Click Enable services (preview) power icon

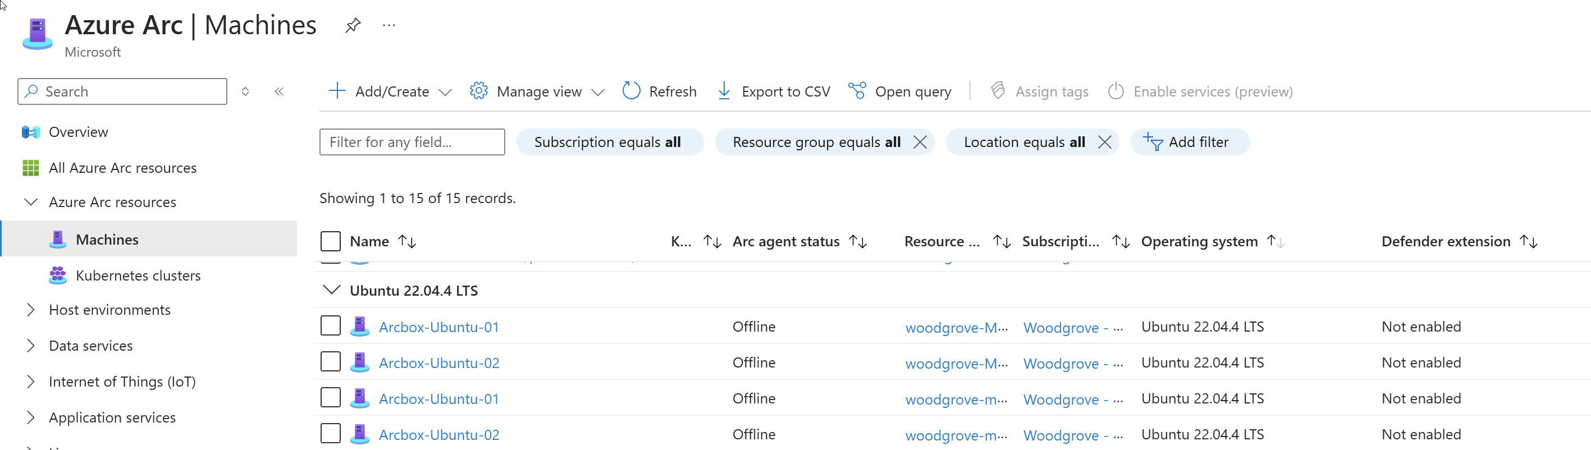(1116, 91)
